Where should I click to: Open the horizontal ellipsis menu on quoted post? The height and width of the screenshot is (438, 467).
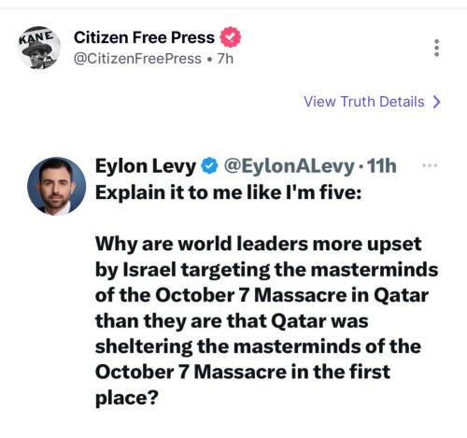pyautogui.click(x=430, y=165)
